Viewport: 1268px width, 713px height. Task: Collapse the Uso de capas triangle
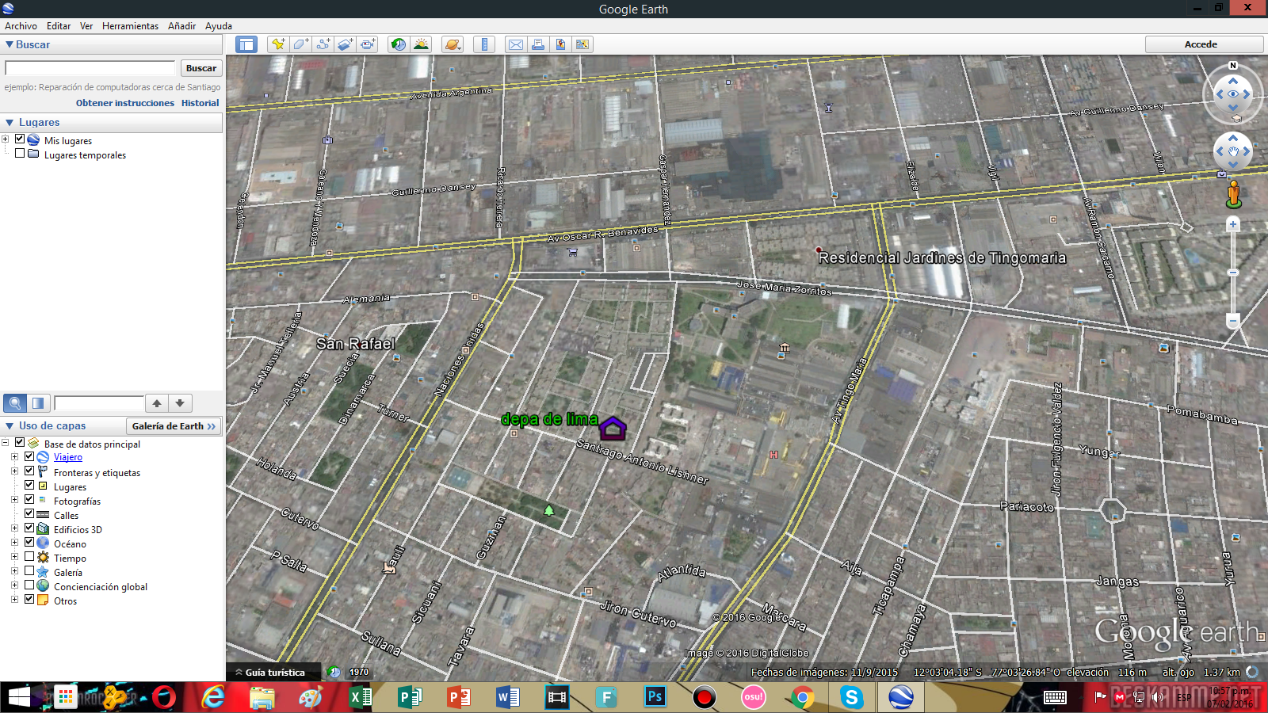tap(10, 426)
